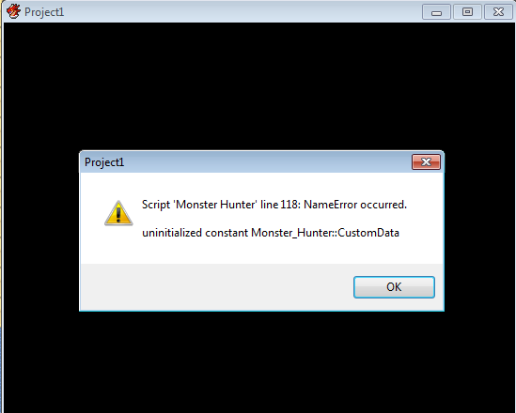Click the Project1 title of the error dialog
The image size is (516, 413).
click(x=104, y=162)
